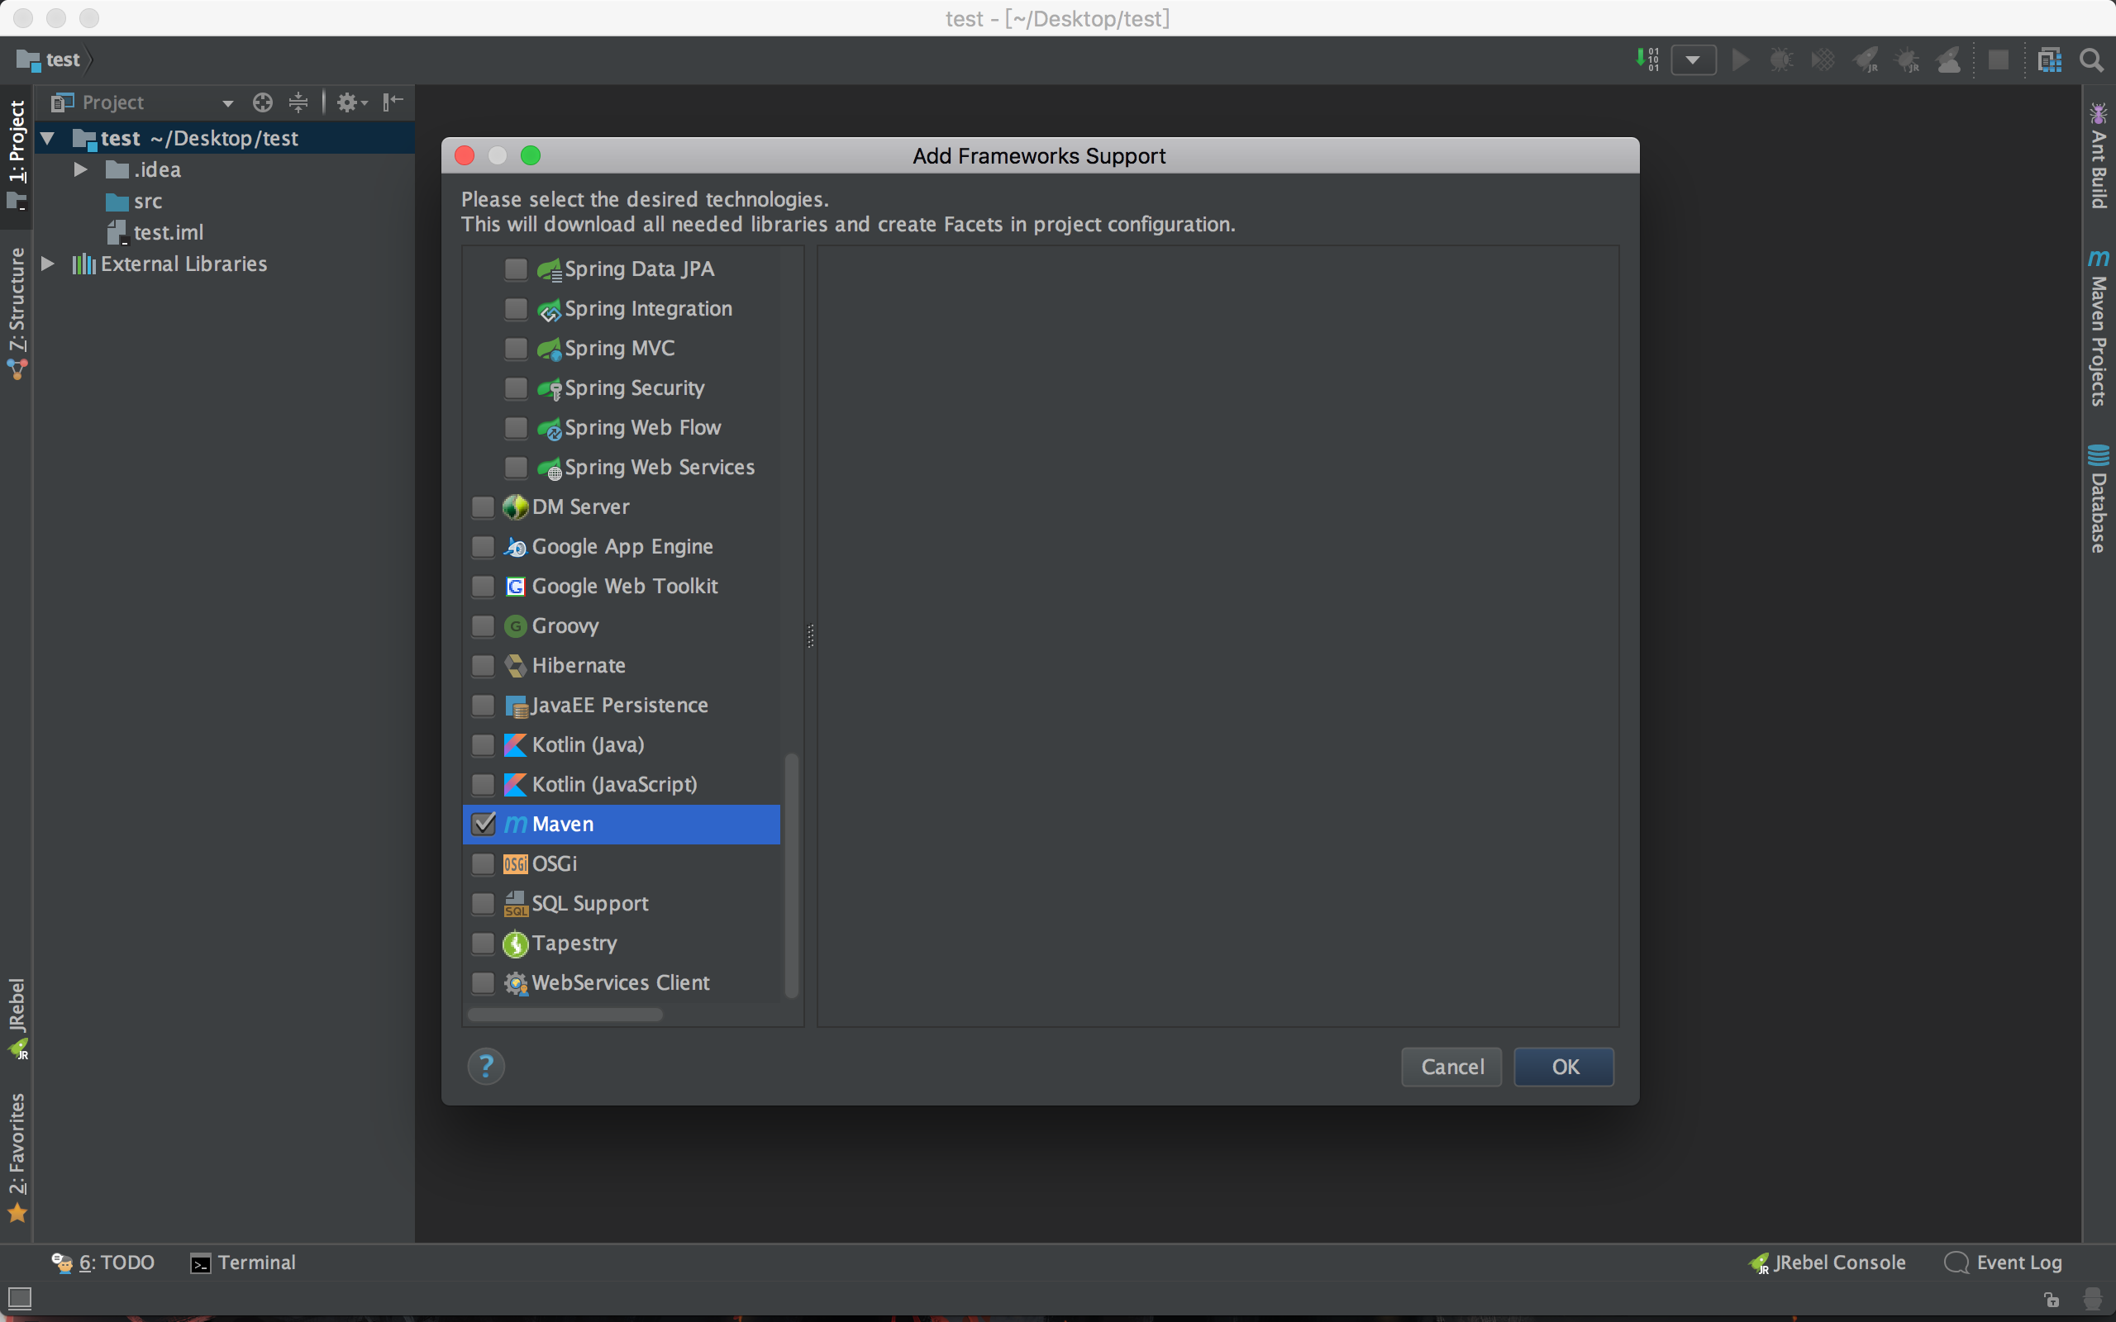The width and height of the screenshot is (2116, 1322).
Task: Click the Make Project build icon
Action: (1647, 59)
